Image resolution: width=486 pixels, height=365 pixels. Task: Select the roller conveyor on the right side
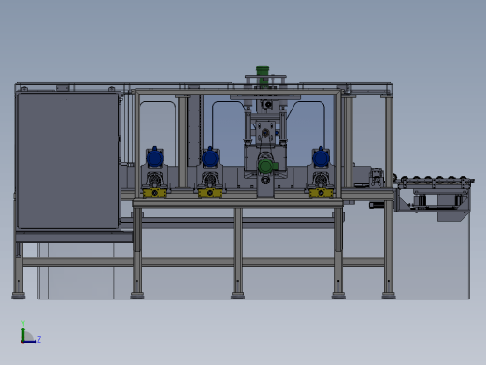tap(434, 181)
